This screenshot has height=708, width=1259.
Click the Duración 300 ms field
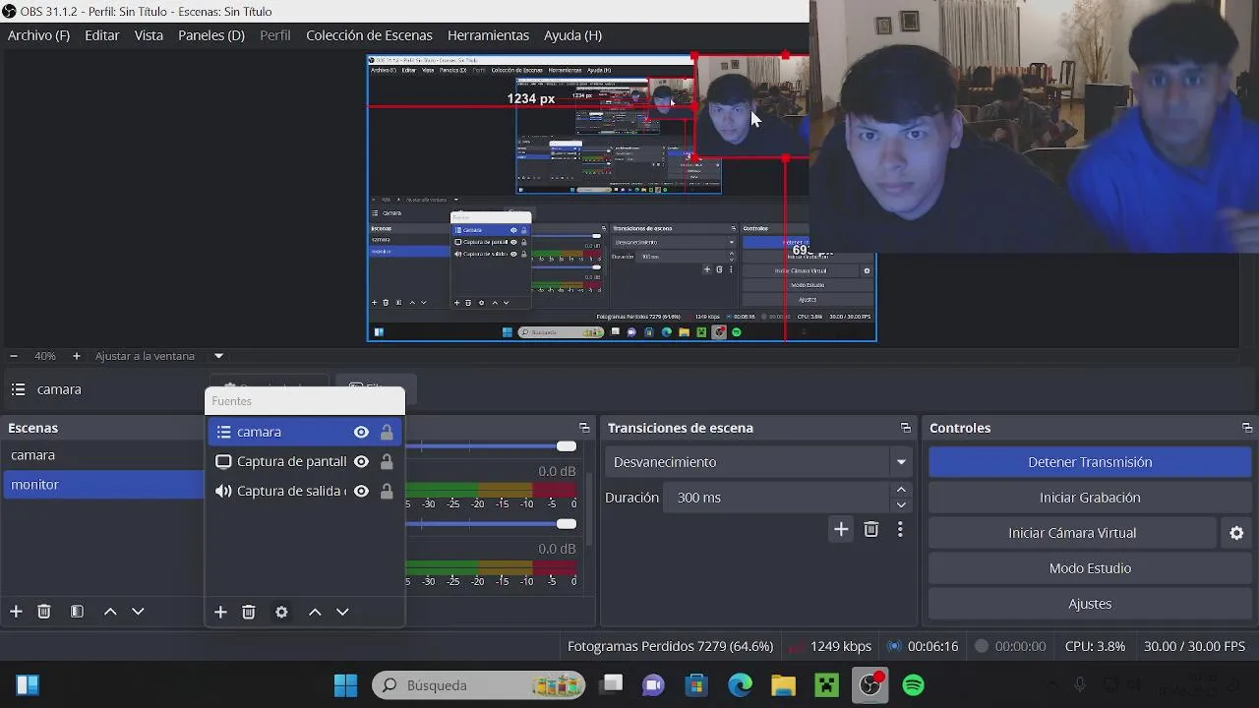point(777,498)
